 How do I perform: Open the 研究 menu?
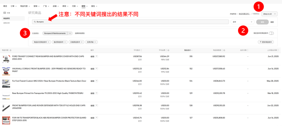click(x=85, y=6)
